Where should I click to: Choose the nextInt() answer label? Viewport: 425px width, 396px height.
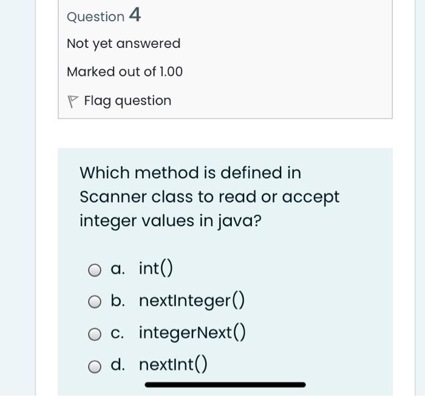click(173, 364)
